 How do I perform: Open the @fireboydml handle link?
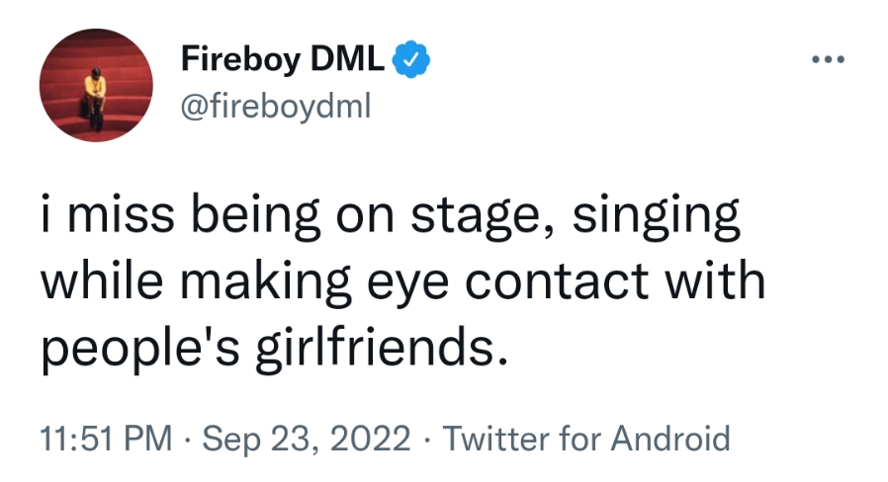(x=275, y=105)
